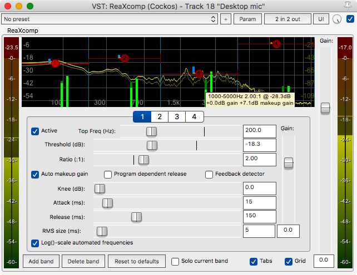Click the wet/dry mix knob
Viewport: 357px width, 275px height.
337,19
